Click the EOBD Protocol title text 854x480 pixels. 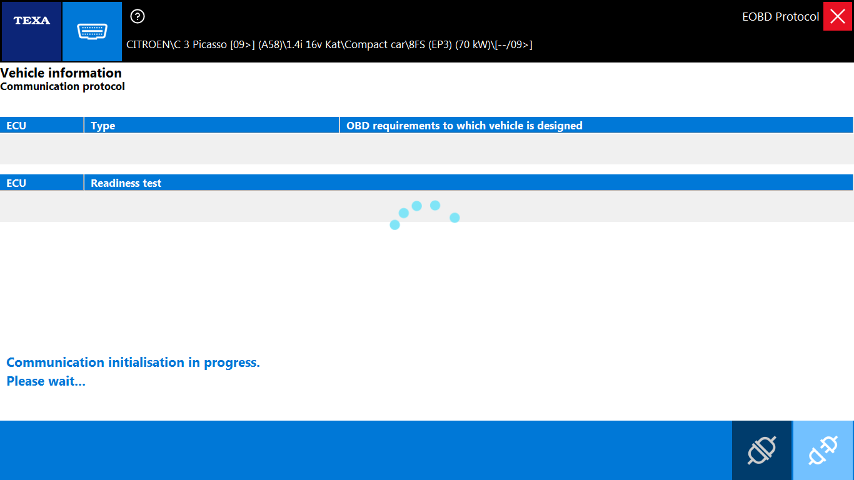tap(780, 17)
